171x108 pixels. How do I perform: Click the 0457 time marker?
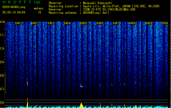(x=116, y=23)
